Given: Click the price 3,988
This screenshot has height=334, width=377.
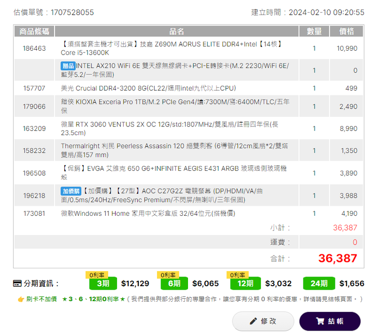Looking at the screenshot, I should [x=348, y=195].
